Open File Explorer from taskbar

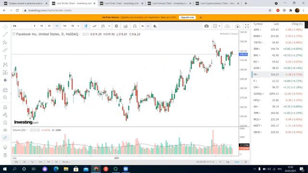click(x=66, y=169)
